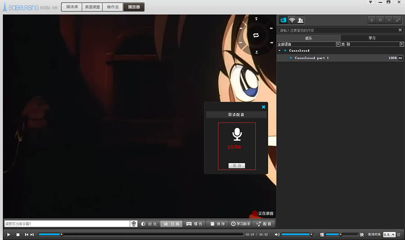This screenshot has height=240, width=405.
Task: Click the 跟读配音 dialog title
Action: point(236,114)
